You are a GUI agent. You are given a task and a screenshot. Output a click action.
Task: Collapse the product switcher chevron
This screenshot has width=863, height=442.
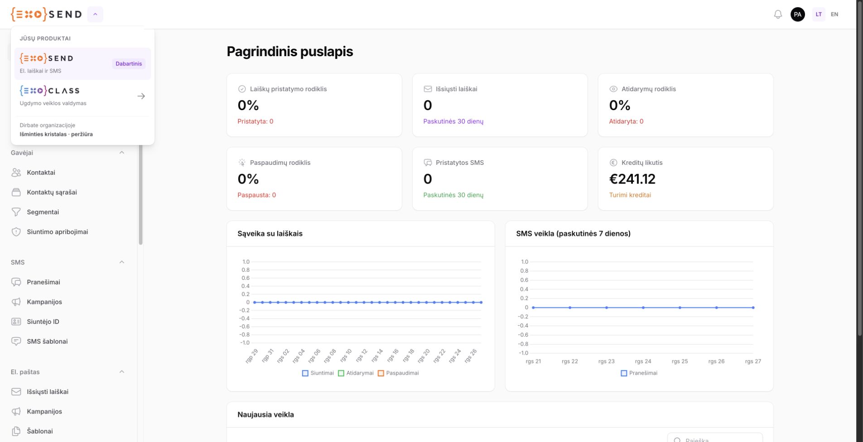pos(95,14)
